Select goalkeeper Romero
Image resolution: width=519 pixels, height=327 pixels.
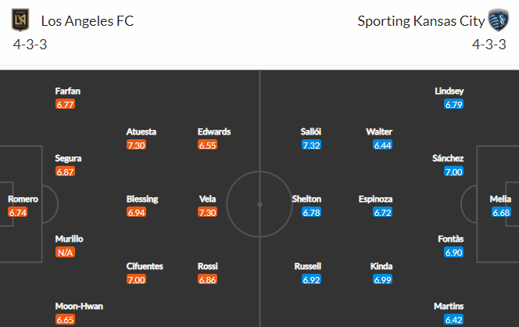pyautogui.click(x=23, y=199)
